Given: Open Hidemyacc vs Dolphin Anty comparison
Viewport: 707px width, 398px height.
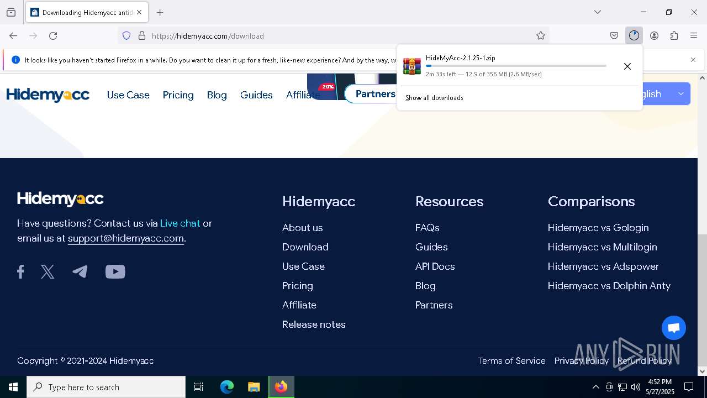Looking at the screenshot, I should [x=609, y=286].
